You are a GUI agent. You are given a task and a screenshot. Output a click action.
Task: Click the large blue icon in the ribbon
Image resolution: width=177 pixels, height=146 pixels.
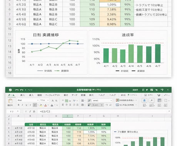coord(144,101)
